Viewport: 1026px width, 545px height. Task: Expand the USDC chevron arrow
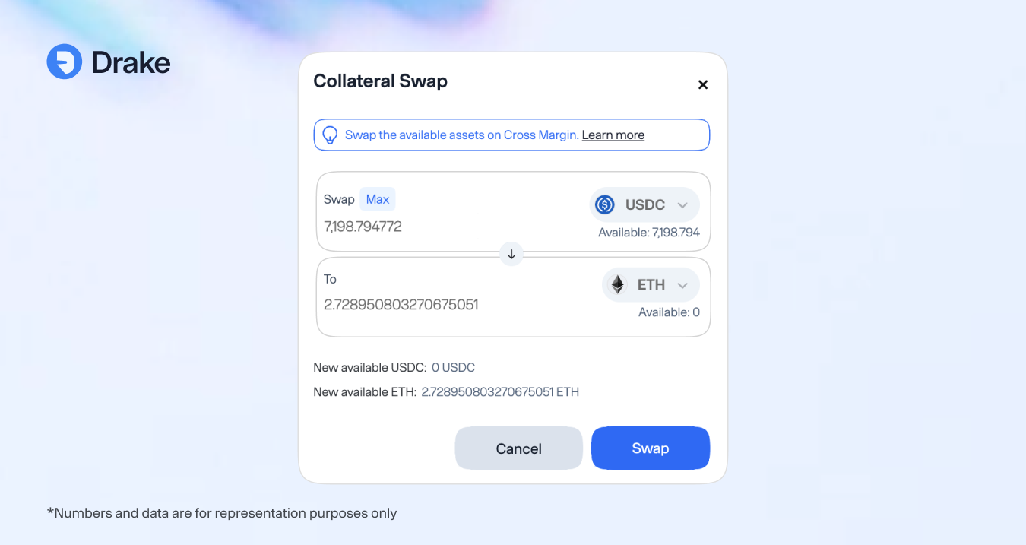(x=682, y=205)
